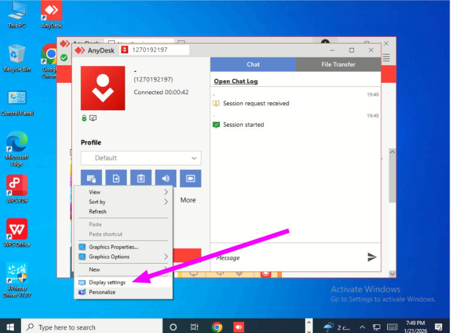The width and height of the screenshot is (452, 333).
Task: Expand Graphics Options submenu
Action: click(x=123, y=257)
